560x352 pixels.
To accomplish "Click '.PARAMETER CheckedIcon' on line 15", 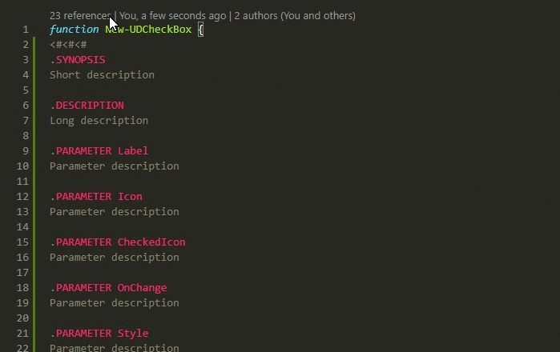I will pyautogui.click(x=118, y=242).
